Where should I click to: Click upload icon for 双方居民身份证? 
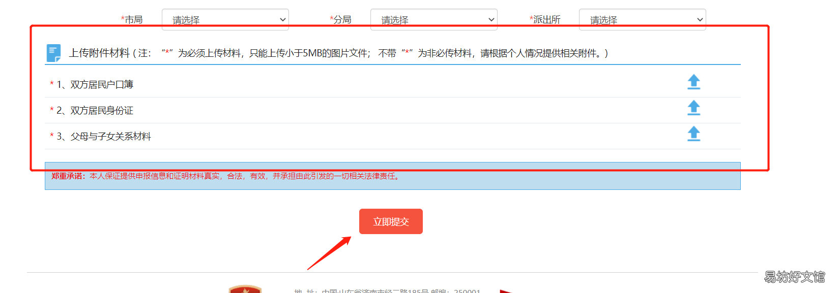(x=693, y=108)
